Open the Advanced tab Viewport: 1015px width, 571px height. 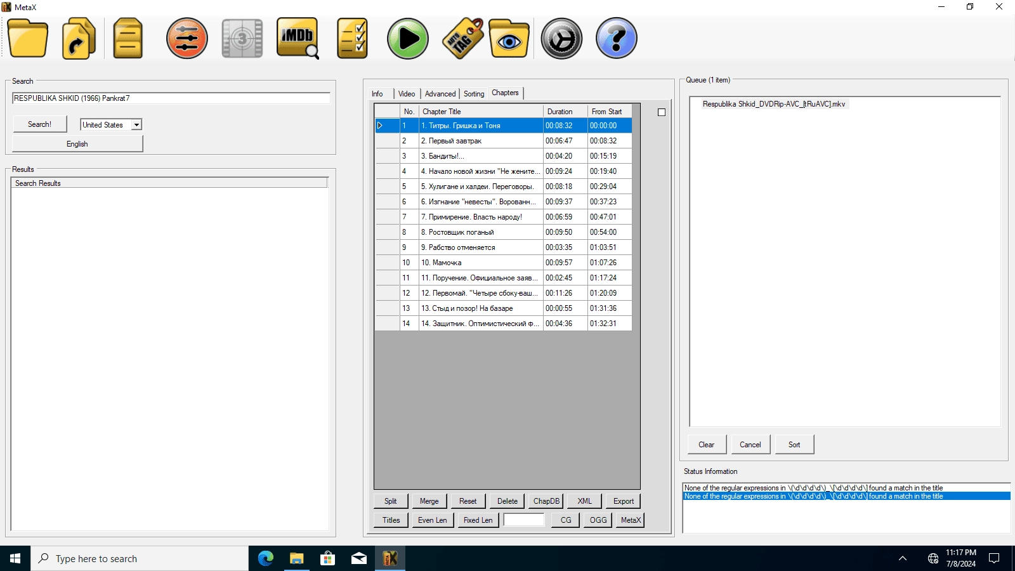click(x=440, y=94)
